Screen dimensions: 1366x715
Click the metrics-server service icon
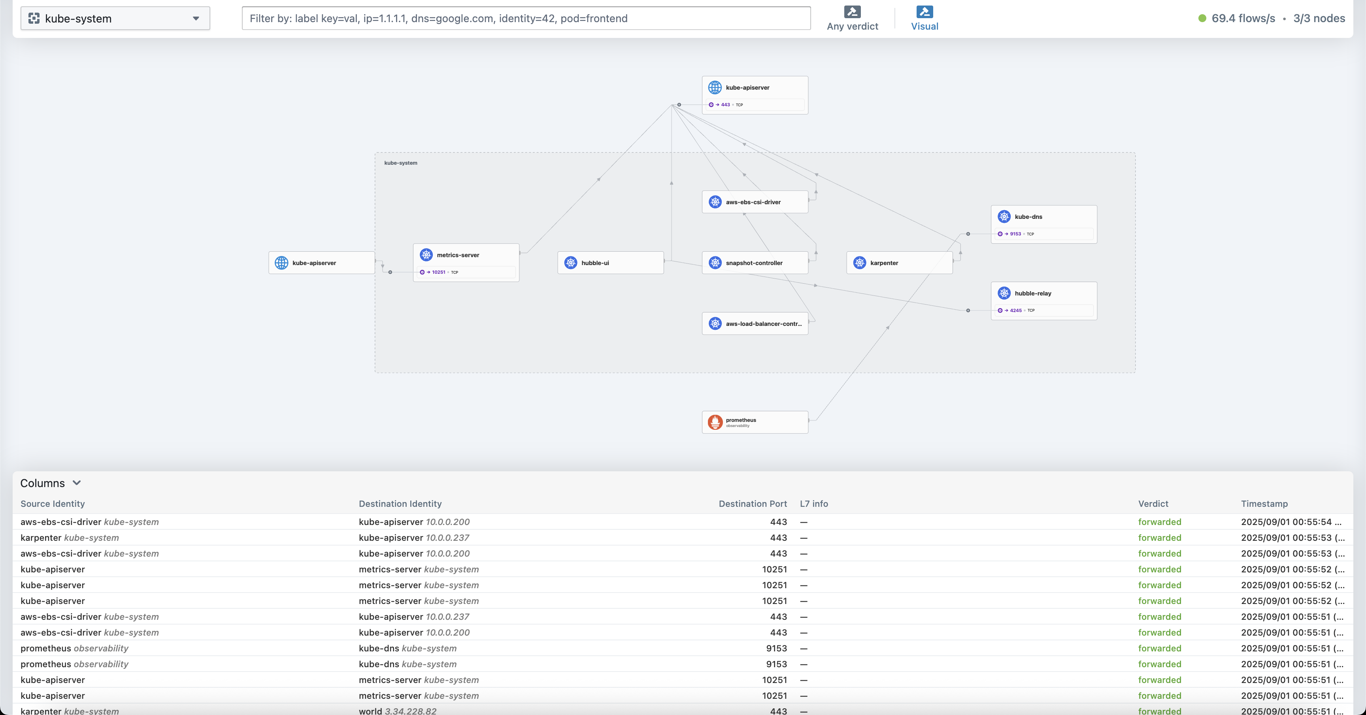[426, 255]
